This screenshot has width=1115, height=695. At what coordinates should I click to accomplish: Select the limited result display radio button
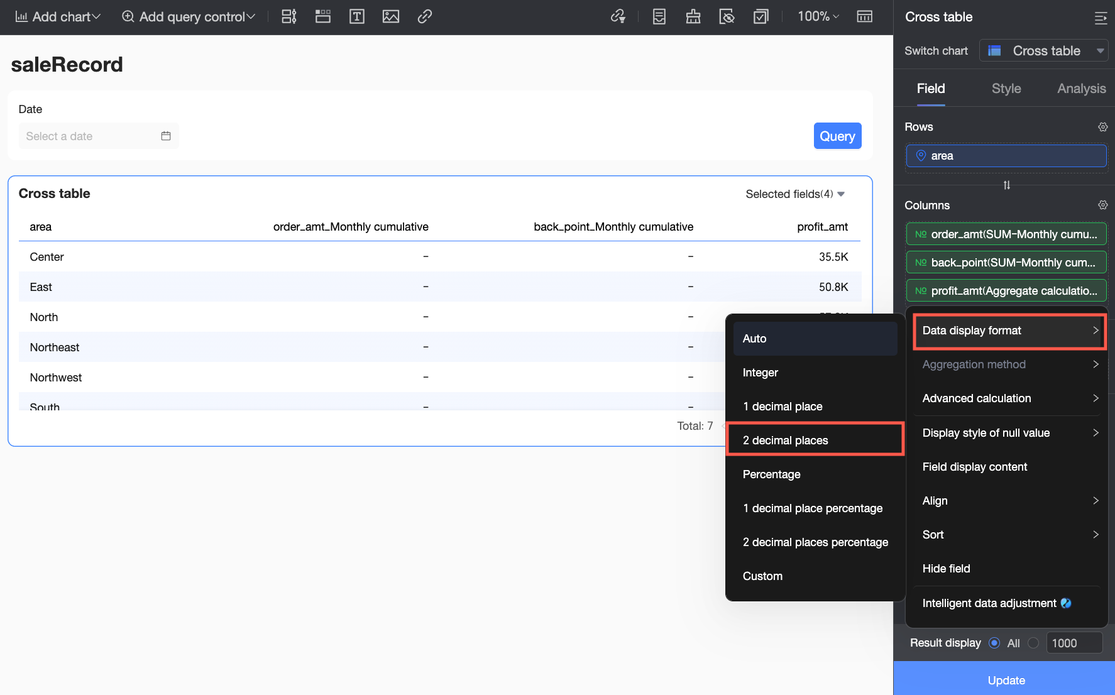pyautogui.click(x=1033, y=643)
